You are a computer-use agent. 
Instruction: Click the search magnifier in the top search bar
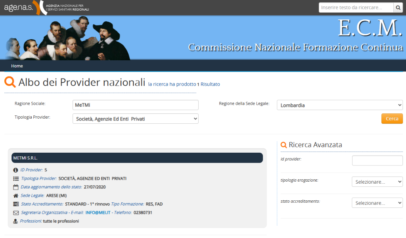click(398, 7)
